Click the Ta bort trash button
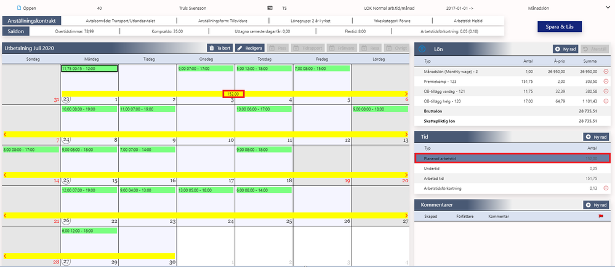 tap(220, 48)
